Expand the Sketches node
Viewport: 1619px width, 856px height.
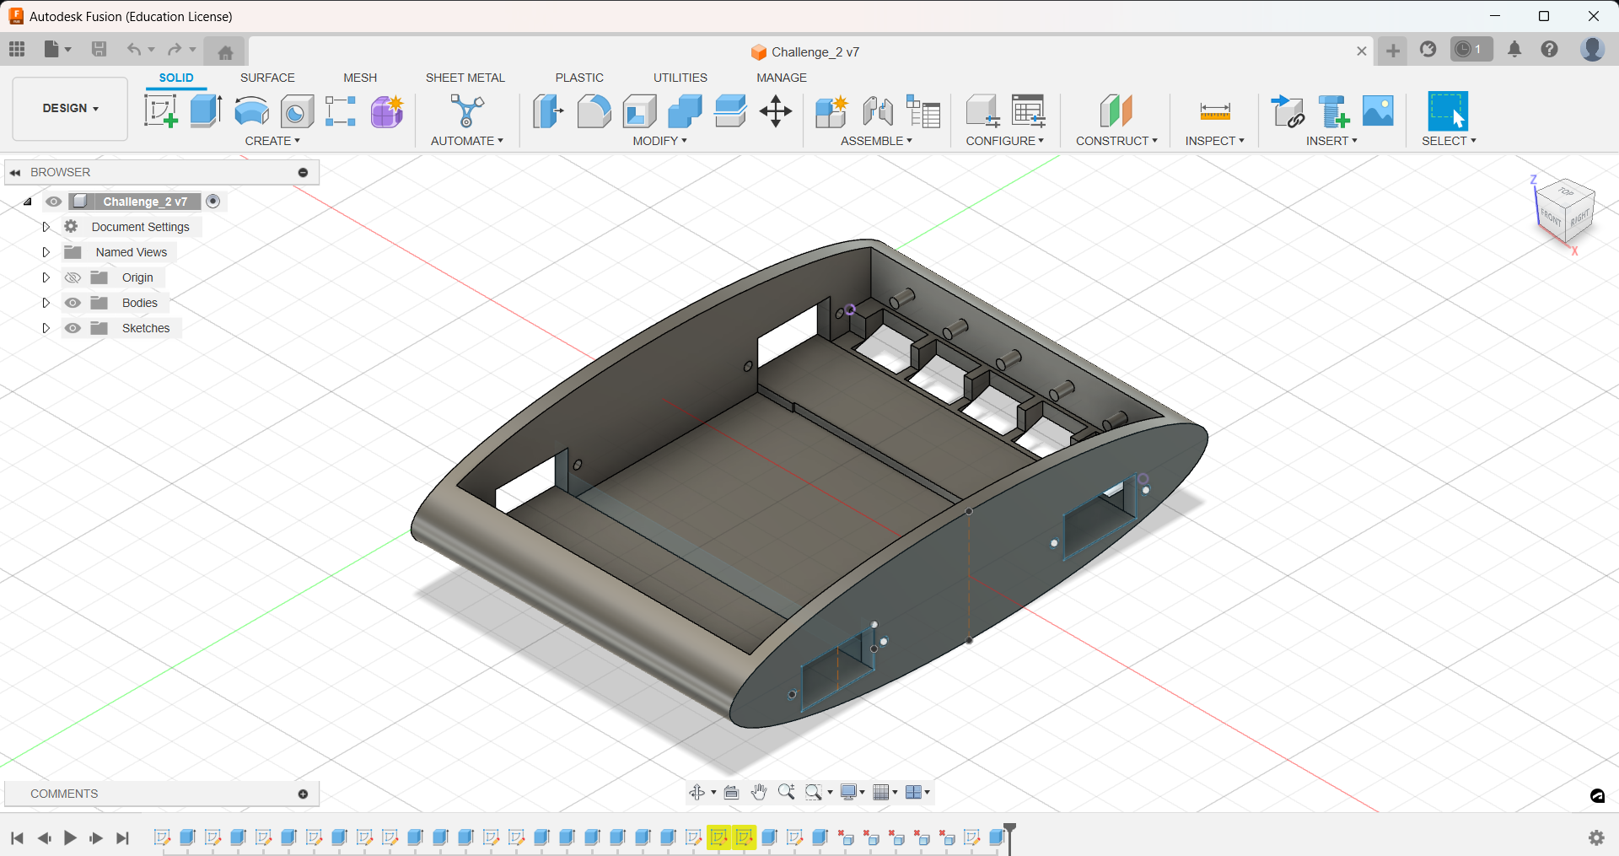[46, 328]
